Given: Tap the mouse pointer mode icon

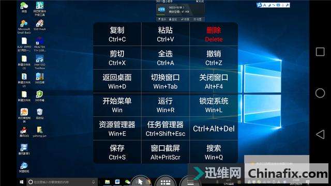Looking at the screenshot, I should point(140,181).
